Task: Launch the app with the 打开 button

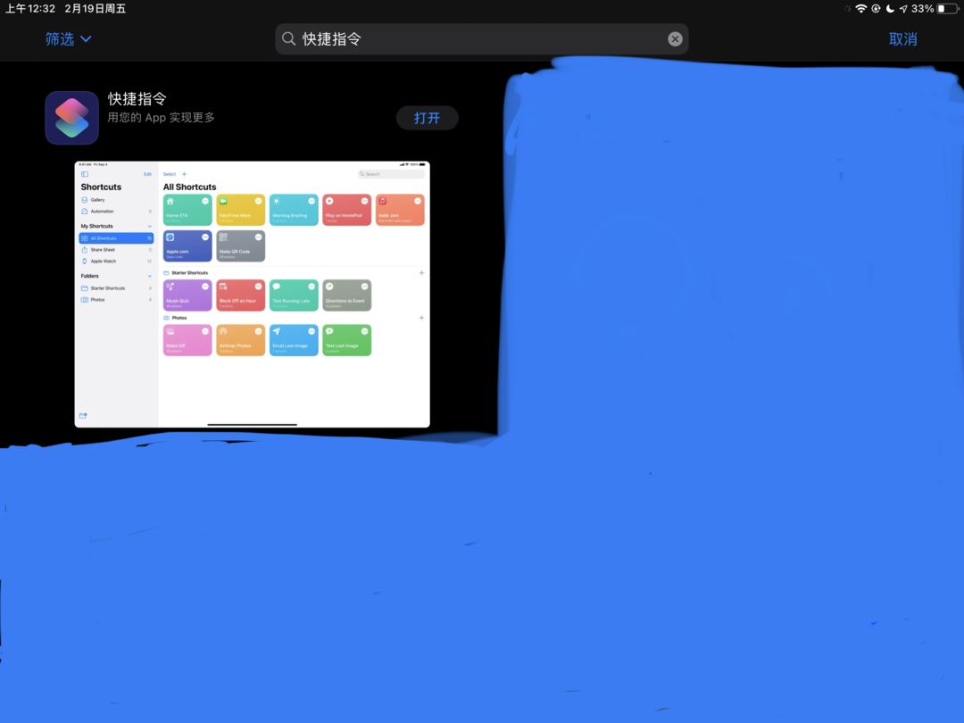Action: click(x=427, y=118)
